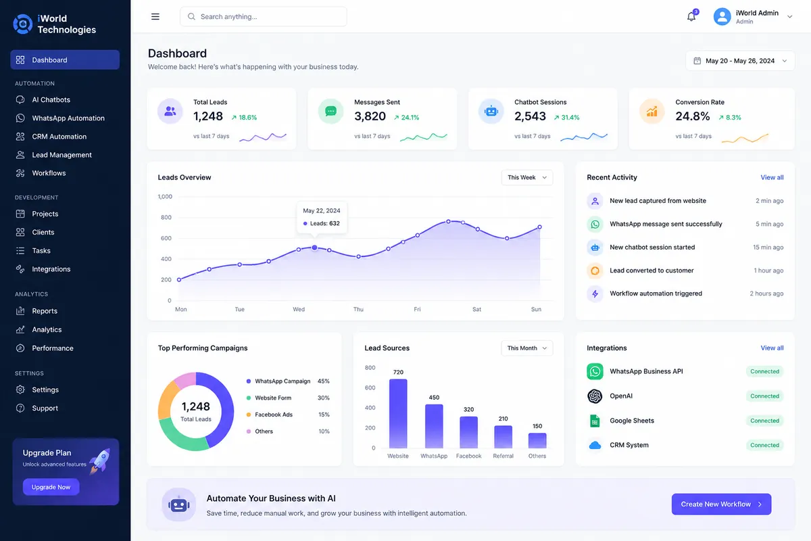Image resolution: width=811 pixels, height=541 pixels.
Task: Click the CRM System cloud icon
Action: pos(595,445)
